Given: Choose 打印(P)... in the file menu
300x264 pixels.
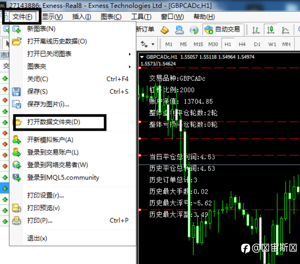Looking at the screenshot, I should click(x=73, y=220).
